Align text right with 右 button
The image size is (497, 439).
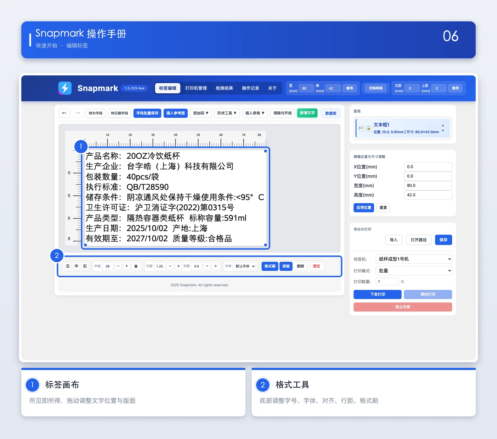[85, 266]
